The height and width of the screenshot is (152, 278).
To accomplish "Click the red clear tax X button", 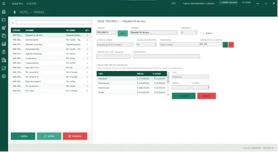I will pyautogui.click(x=231, y=45).
